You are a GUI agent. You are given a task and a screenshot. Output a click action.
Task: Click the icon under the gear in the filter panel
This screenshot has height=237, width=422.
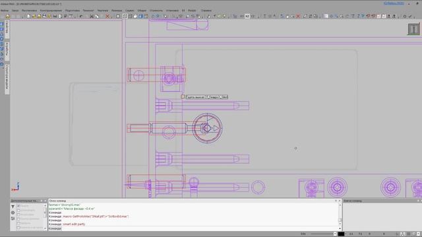[x=13, y=219]
